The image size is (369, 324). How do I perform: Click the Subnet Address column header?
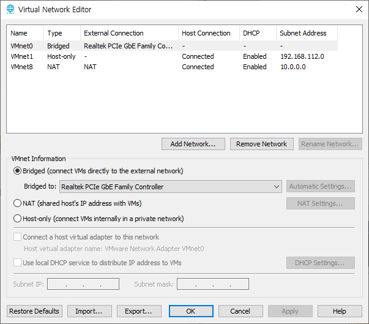click(x=307, y=33)
